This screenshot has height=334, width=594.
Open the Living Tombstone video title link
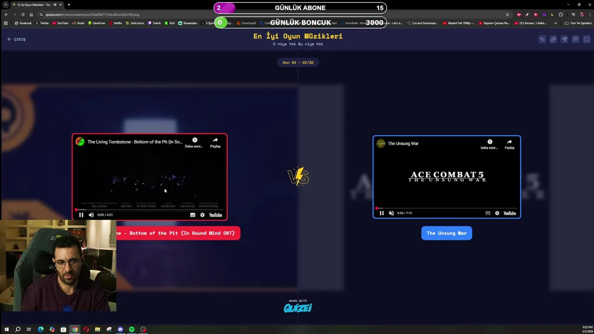coord(135,142)
